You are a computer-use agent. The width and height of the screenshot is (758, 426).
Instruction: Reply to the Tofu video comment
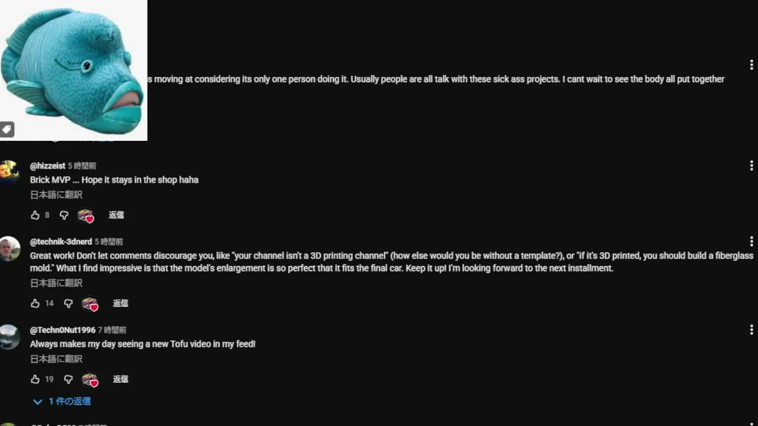(x=120, y=379)
